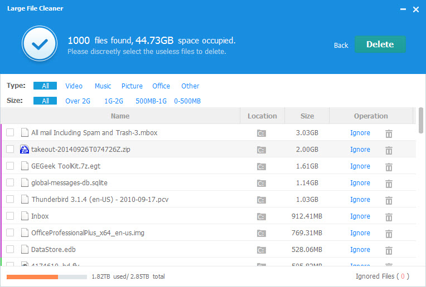Open location of GEGeek ToolKit.7z.egt

[x=262, y=166]
